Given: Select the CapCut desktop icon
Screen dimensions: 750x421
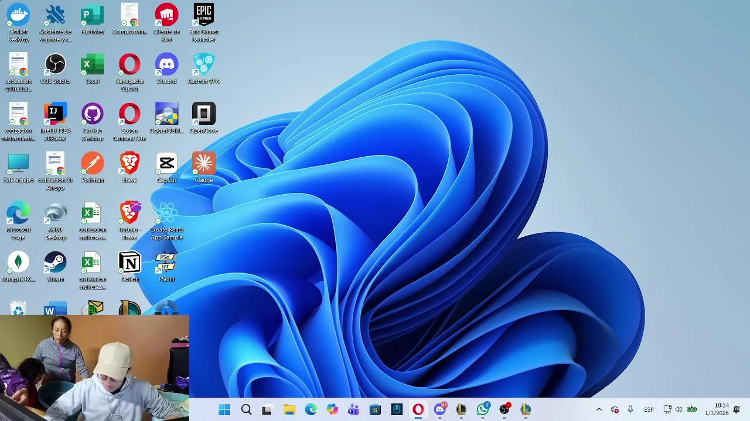Looking at the screenshot, I should (166, 168).
